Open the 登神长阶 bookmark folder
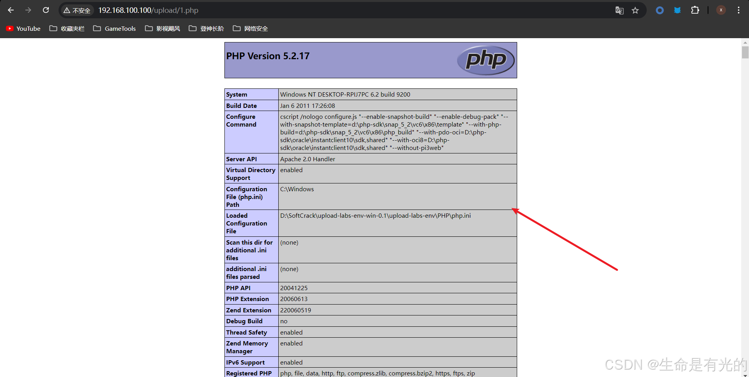 point(206,28)
